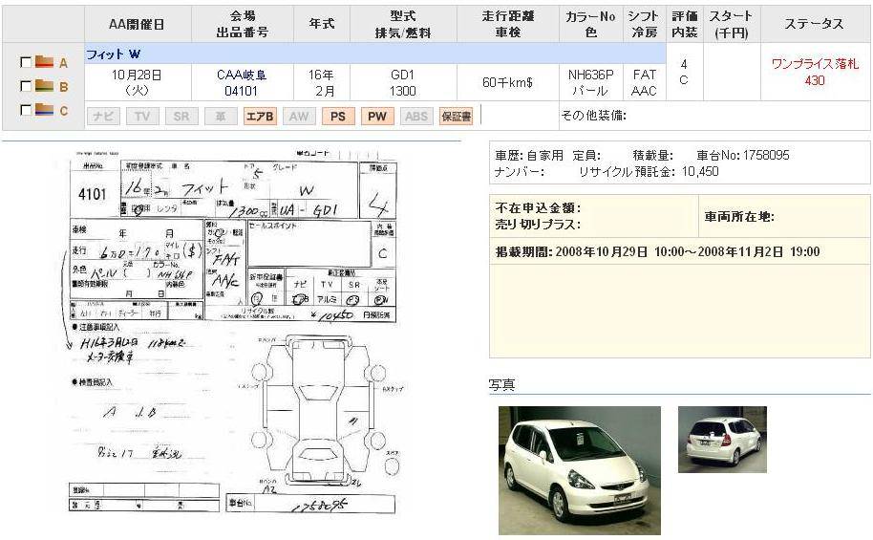The image size is (873, 540).
Task: Select the FAT AAC shift cell
Action: point(644,82)
